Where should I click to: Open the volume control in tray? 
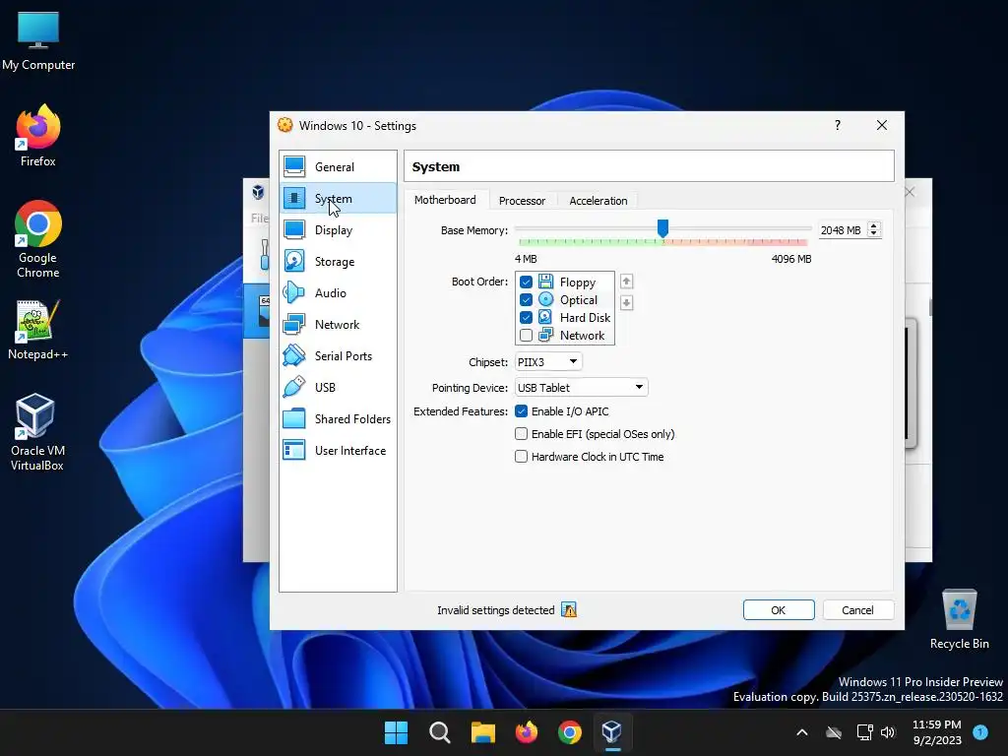point(888,732)
